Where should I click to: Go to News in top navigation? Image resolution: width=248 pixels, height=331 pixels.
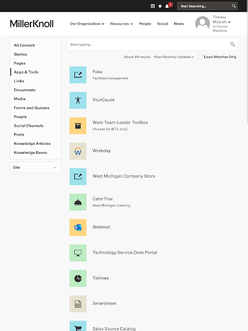click(179, 24)
